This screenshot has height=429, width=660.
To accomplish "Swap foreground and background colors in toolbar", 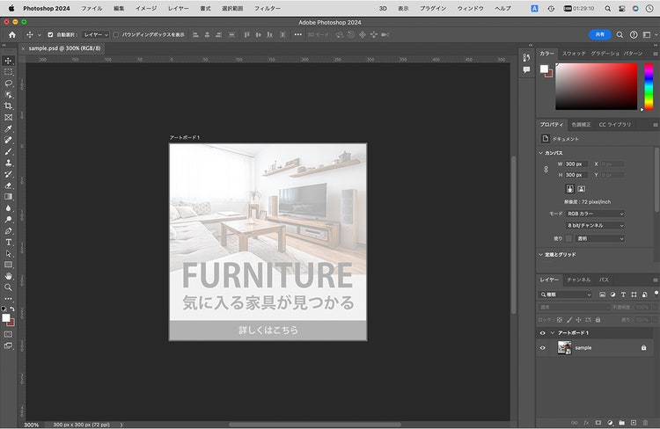I will point(12,309).
